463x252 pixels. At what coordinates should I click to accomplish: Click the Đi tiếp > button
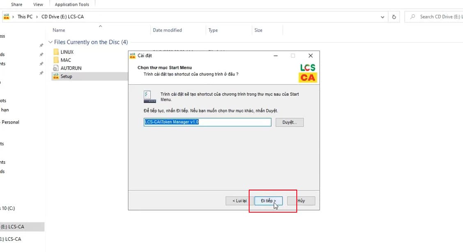click(268, 201)
